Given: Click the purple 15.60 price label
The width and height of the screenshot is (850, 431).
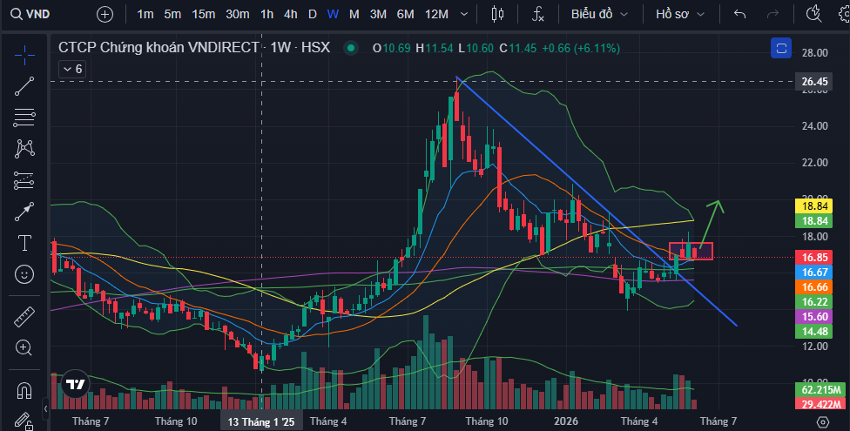Looking at the screenshot, I should 814,316.
